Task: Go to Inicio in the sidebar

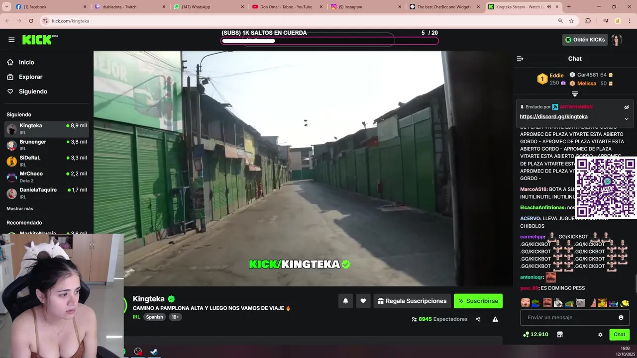Action: click(x=26, y=62)
